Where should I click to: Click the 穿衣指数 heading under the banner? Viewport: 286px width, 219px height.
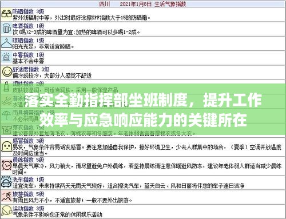[x=28, y=127]
